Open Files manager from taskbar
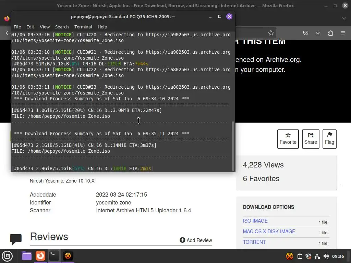 (26, 256)
